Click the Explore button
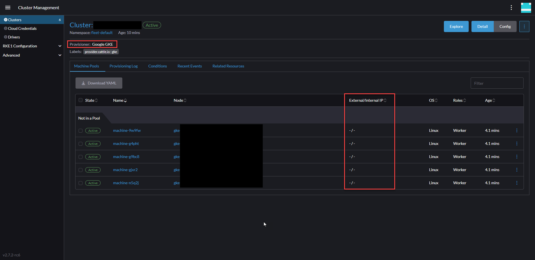 coord(456,26)
